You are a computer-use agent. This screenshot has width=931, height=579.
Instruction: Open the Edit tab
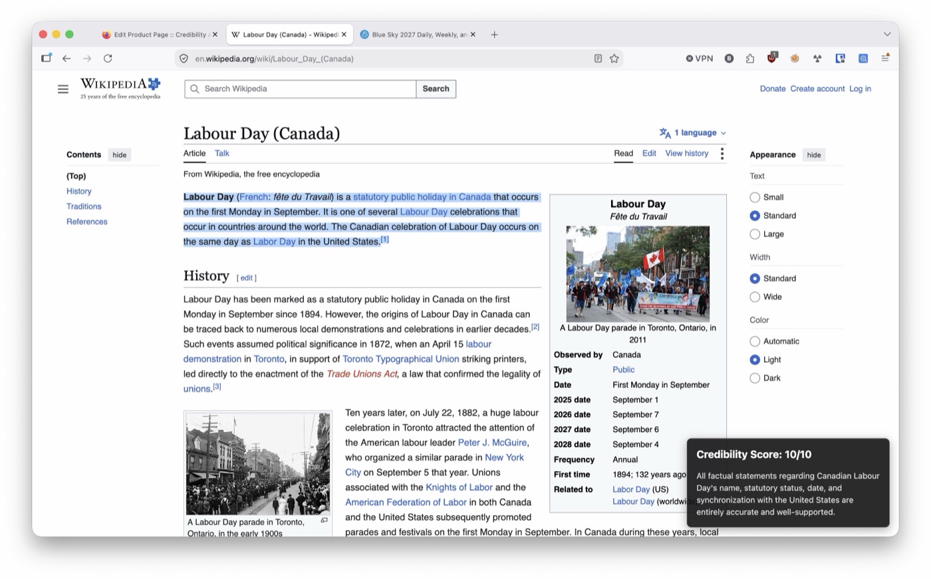(x=649, y=153)
